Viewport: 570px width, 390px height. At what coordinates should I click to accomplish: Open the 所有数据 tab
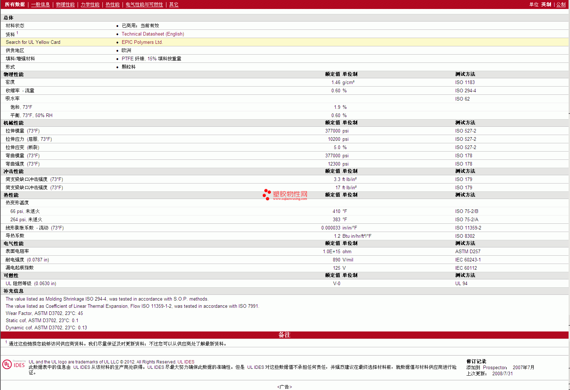(15, 4)
